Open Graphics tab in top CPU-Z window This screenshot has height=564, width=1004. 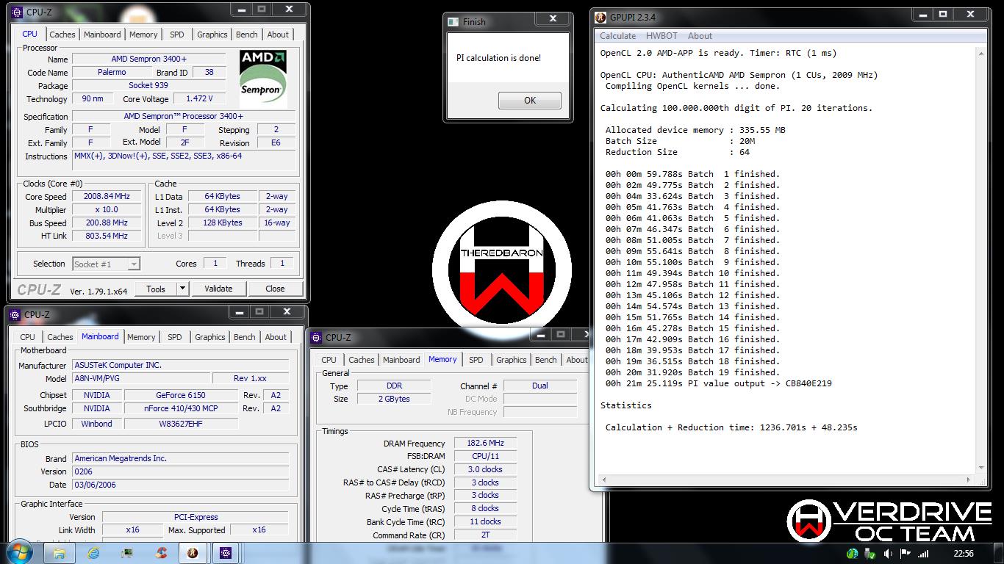(212, 35)
